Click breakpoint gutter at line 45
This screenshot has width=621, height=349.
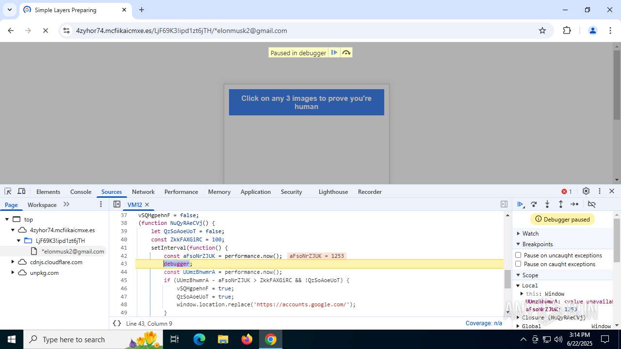(x=124, y=280)
